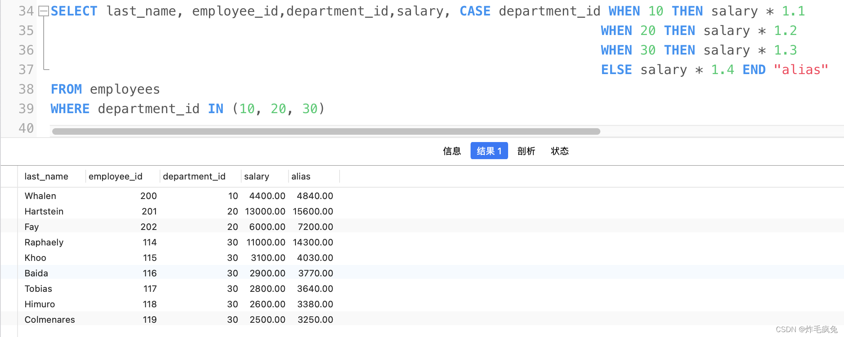Click the employee_id column header
Viewport: 844px width, 337px height.
coord(115,176)
